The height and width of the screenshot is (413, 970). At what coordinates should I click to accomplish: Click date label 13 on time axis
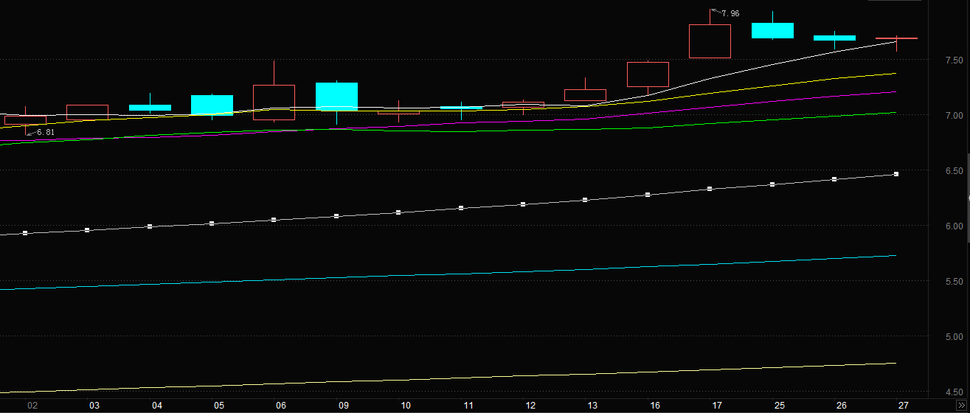pyautogui.click(x=592, y=406)
